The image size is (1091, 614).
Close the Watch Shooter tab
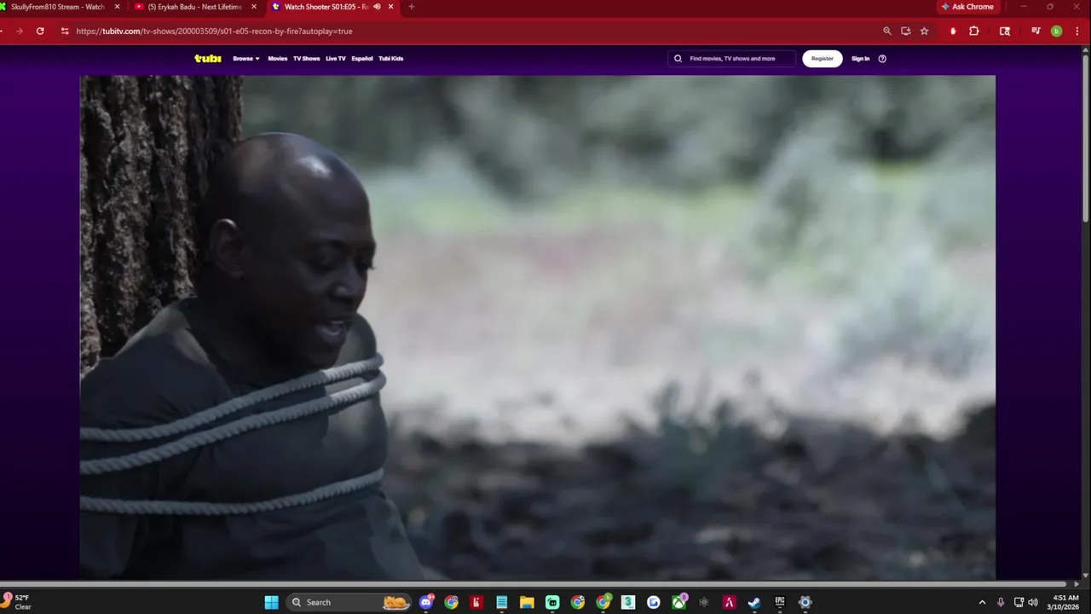pos(391,7)
